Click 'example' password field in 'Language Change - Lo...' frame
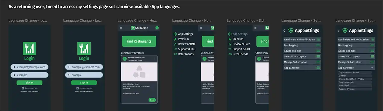Screen dimensions: 383x111 [x=84, y=75]
